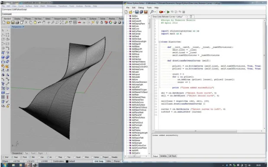This screenshot has height=167, width=268.
Task: Open the color wheel Object Properties icon
Action: pyautogui.click(x=110, y=22)
